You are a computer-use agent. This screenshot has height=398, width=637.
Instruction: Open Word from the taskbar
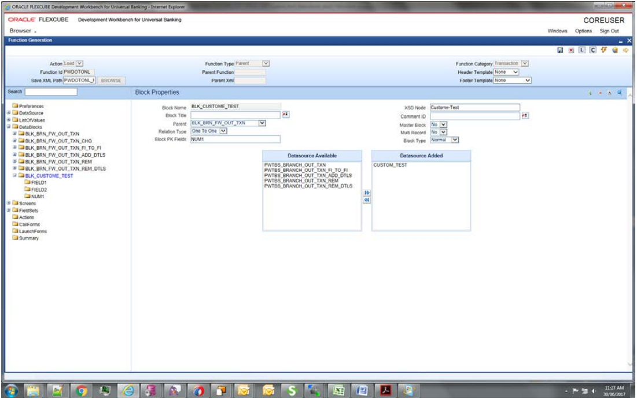362,390
